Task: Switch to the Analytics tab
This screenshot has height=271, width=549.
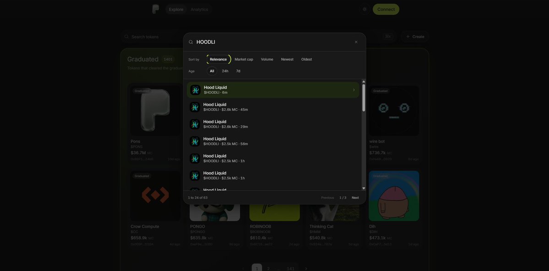Action: coord(199,10)
